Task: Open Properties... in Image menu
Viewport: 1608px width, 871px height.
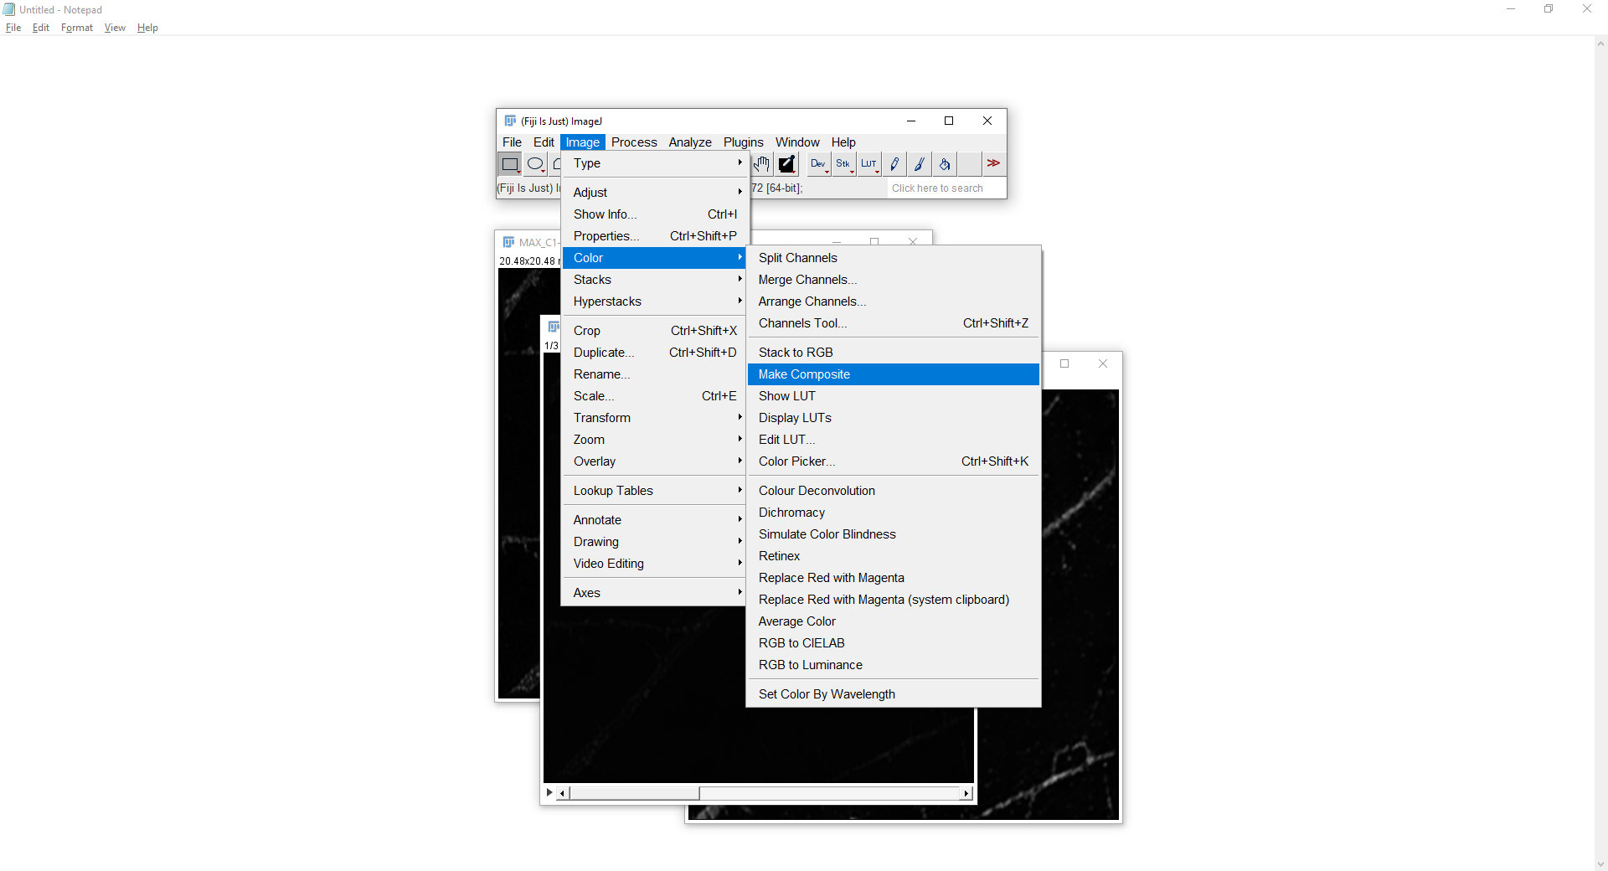Action: click(655, 236)
